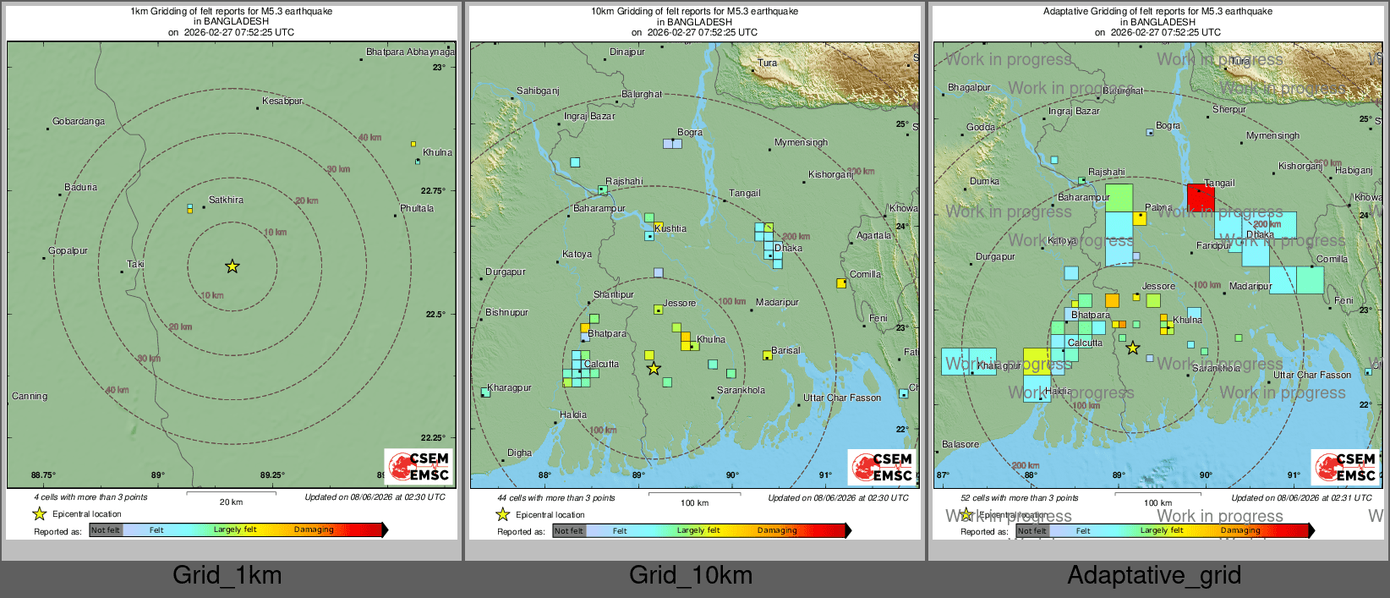Click the red damaging cell near Tangail
The image size is (1390, 598).
[1201, 198]
